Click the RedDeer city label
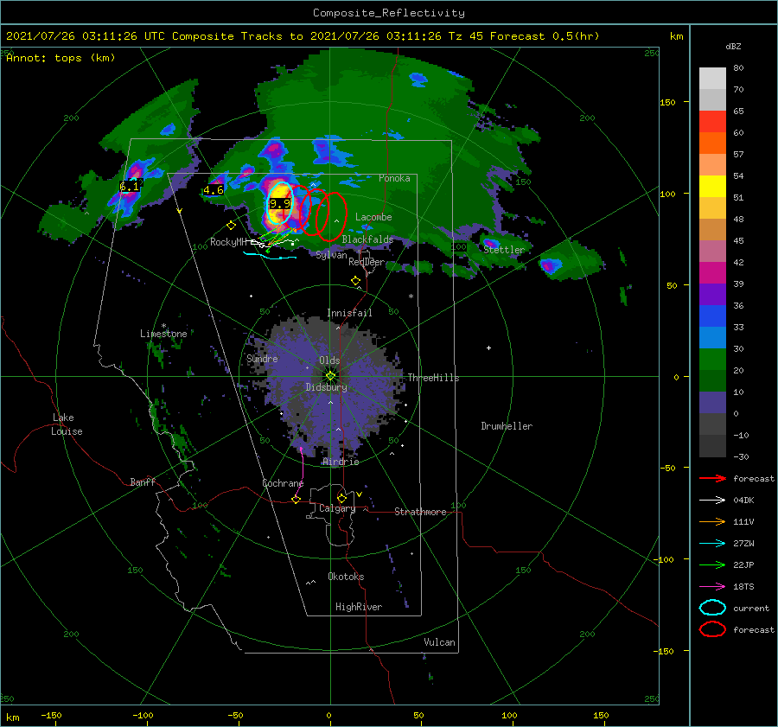This screenshot has width=778, height=727. 367,262
